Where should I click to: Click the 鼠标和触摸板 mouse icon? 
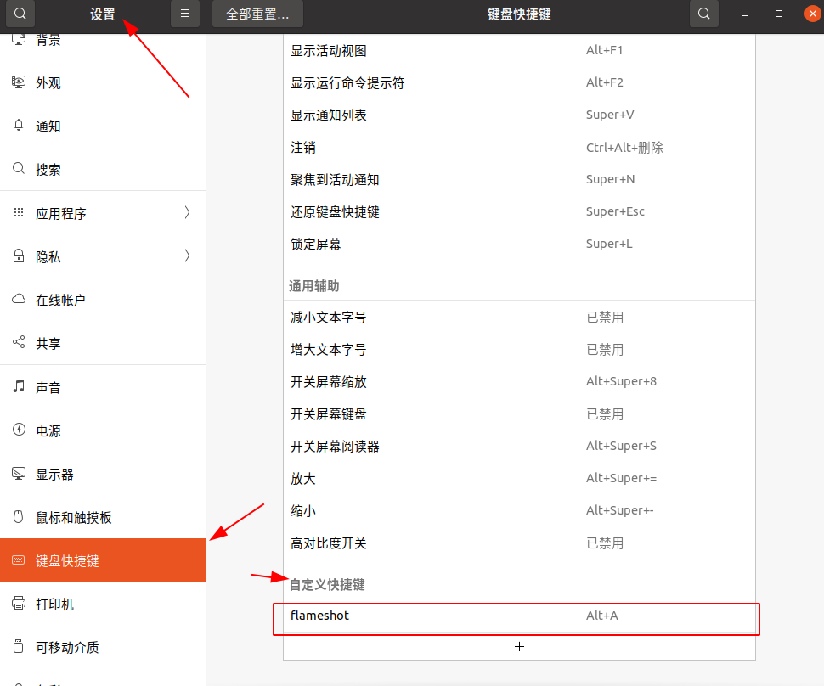[x=19, y=517]
